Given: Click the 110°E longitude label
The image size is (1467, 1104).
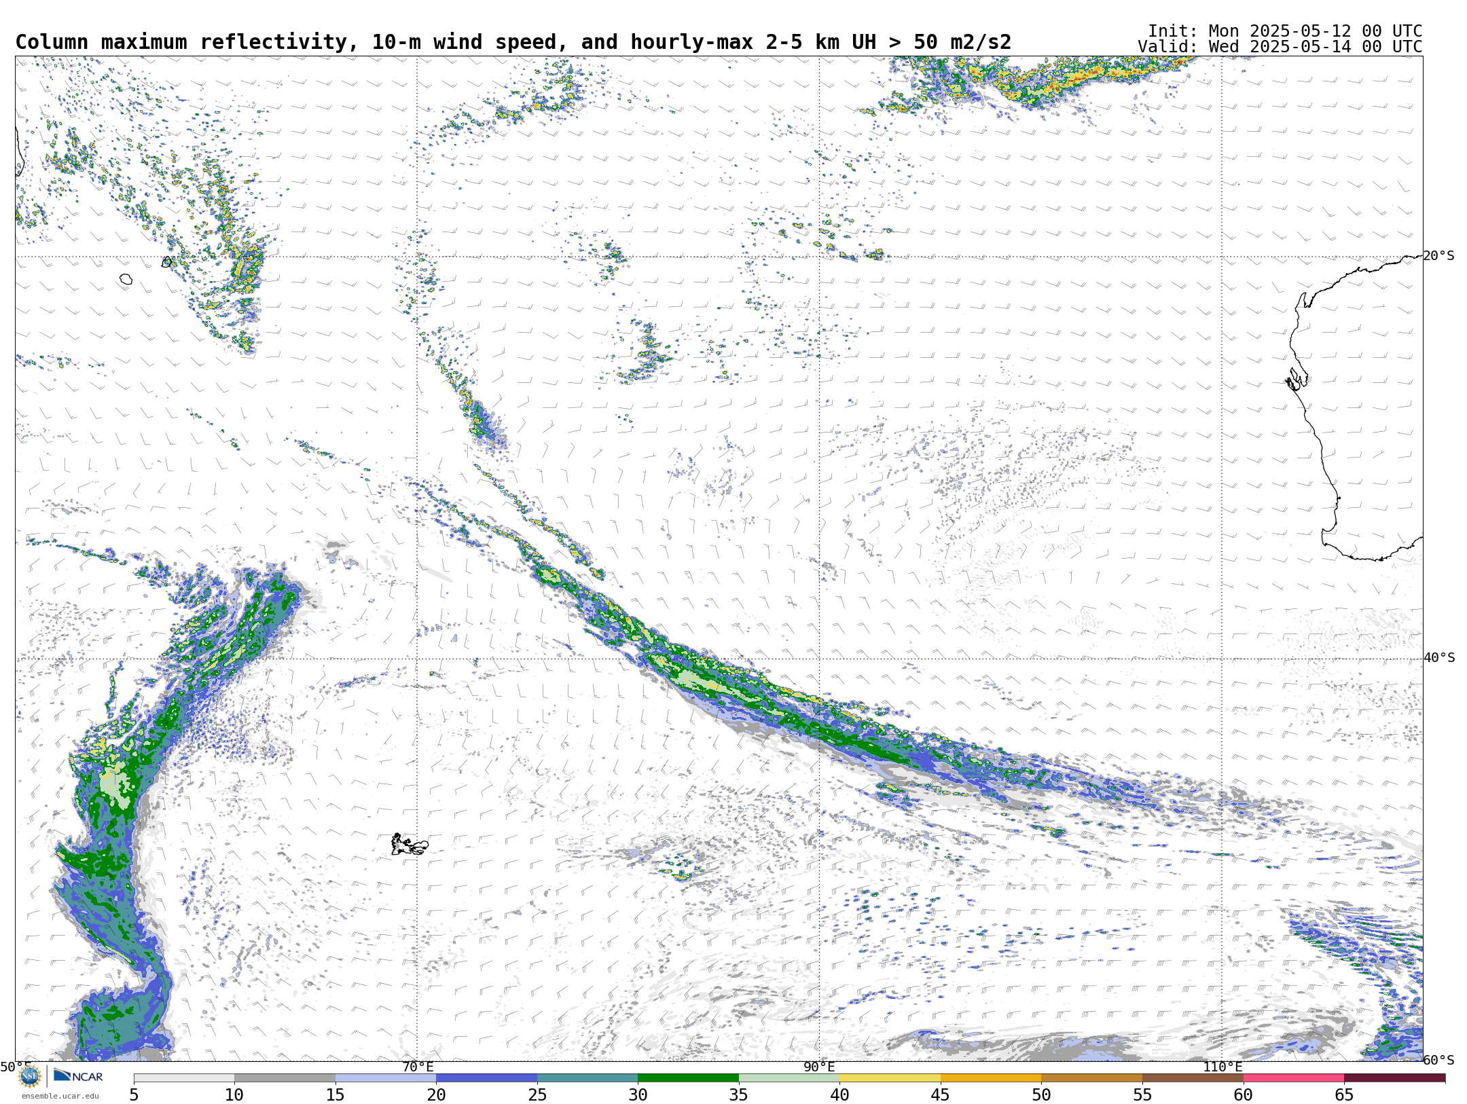Looking at the screenshot, I should [1222, 1067].
